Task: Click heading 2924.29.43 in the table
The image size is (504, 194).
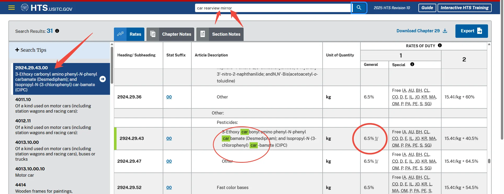Action: point(132,138)
